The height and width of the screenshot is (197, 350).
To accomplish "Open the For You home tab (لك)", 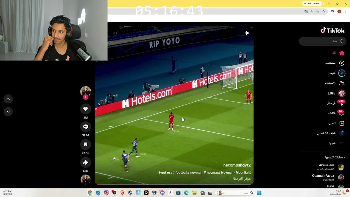I will tap(339, 53).
